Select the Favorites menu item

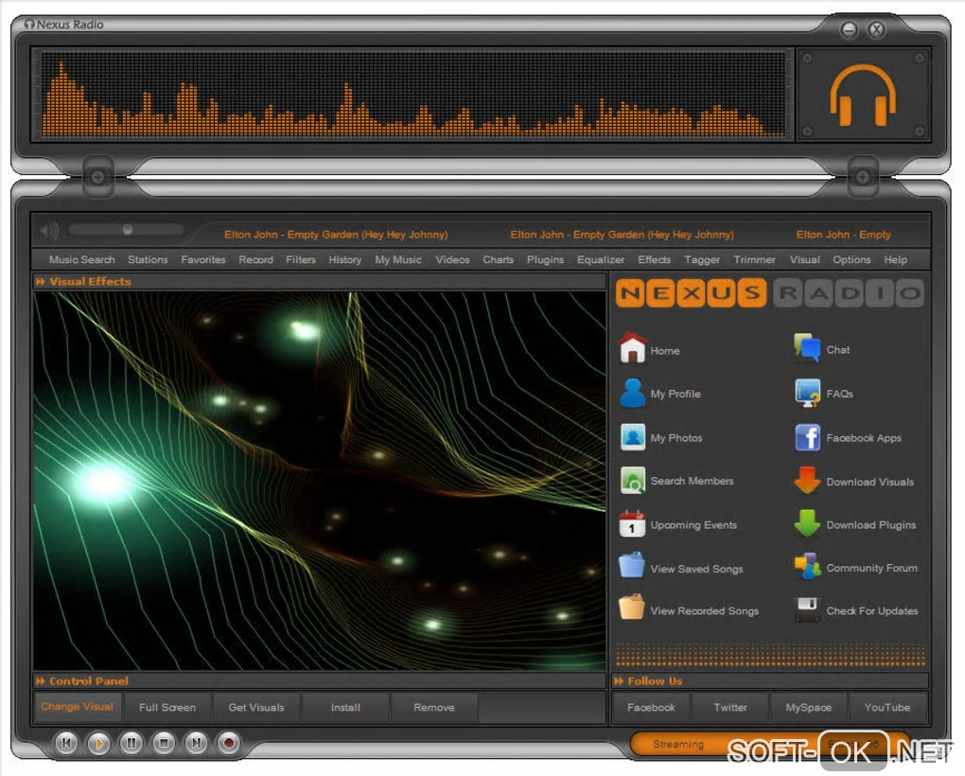(x=203, y=259)
